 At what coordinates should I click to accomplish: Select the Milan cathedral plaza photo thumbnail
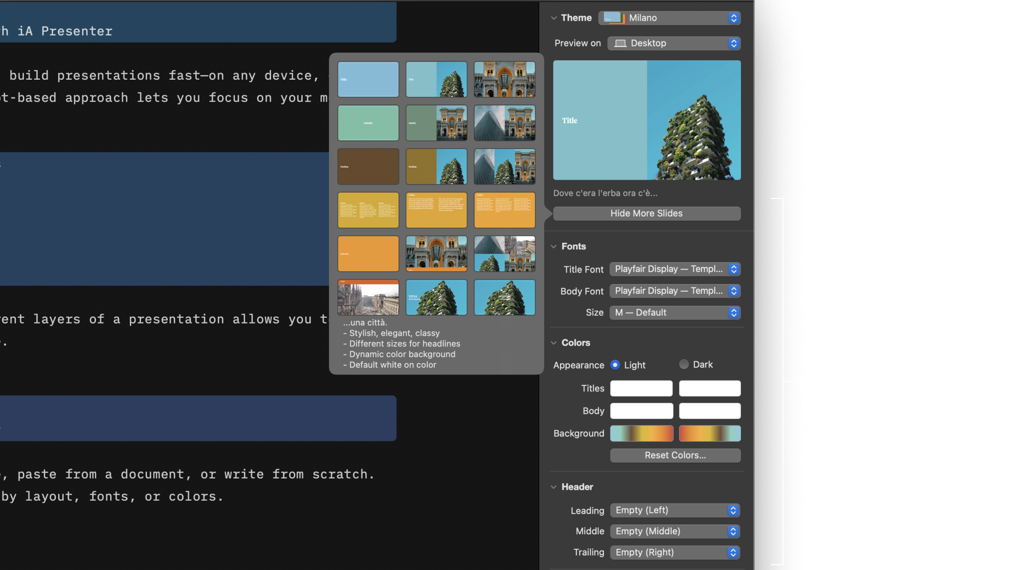[x=368, y=297]
